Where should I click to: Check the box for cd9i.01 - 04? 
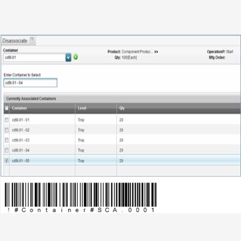pos(7,150)
